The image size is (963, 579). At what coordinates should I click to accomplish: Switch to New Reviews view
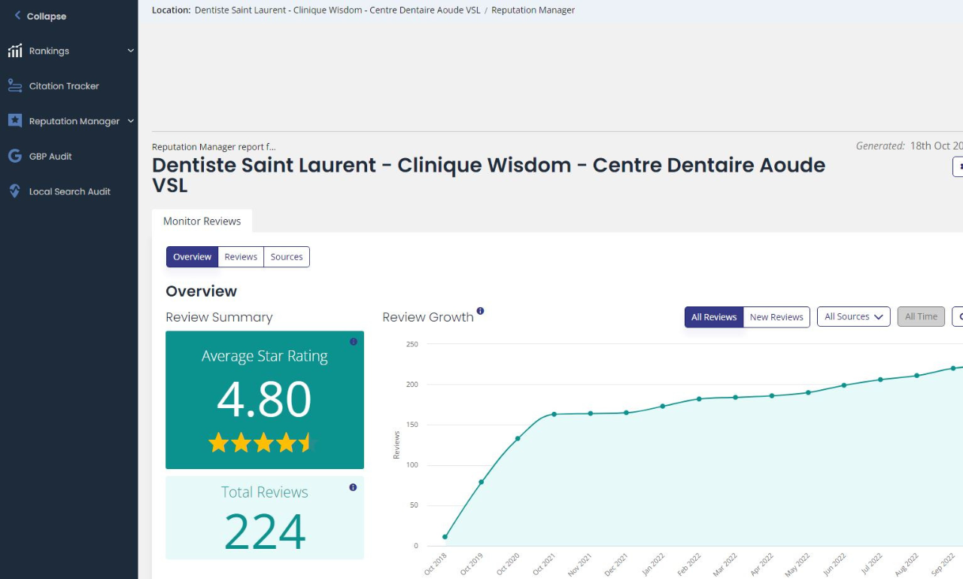tap(776, 317)
